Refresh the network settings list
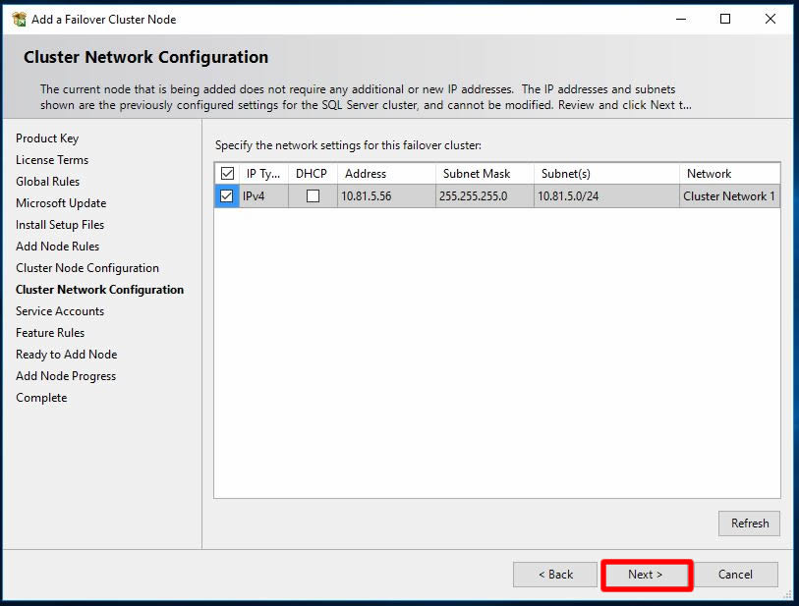This screenshot has width=799, height=606. point(749,523)
